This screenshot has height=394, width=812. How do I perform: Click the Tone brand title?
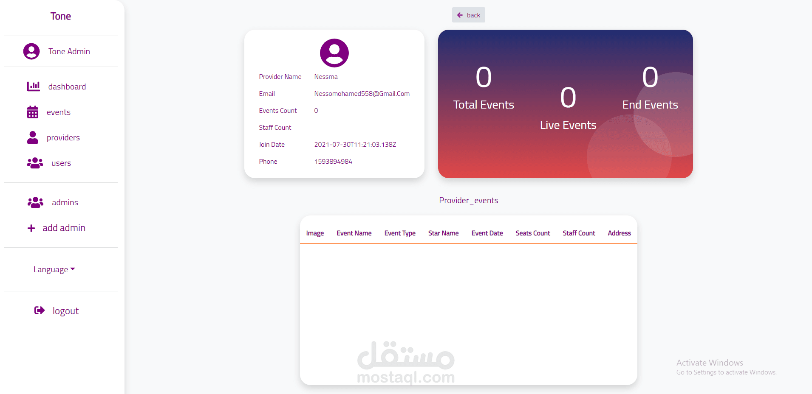click(61, 16)
